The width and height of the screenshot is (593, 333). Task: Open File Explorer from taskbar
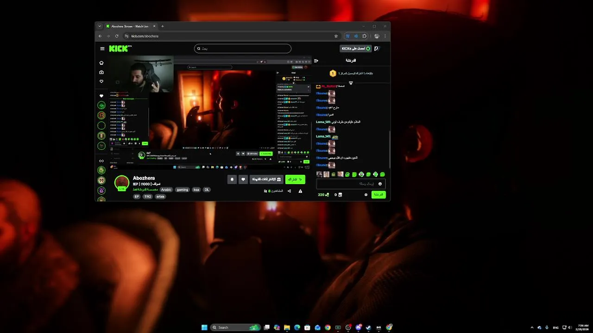(x=287, y=327)
